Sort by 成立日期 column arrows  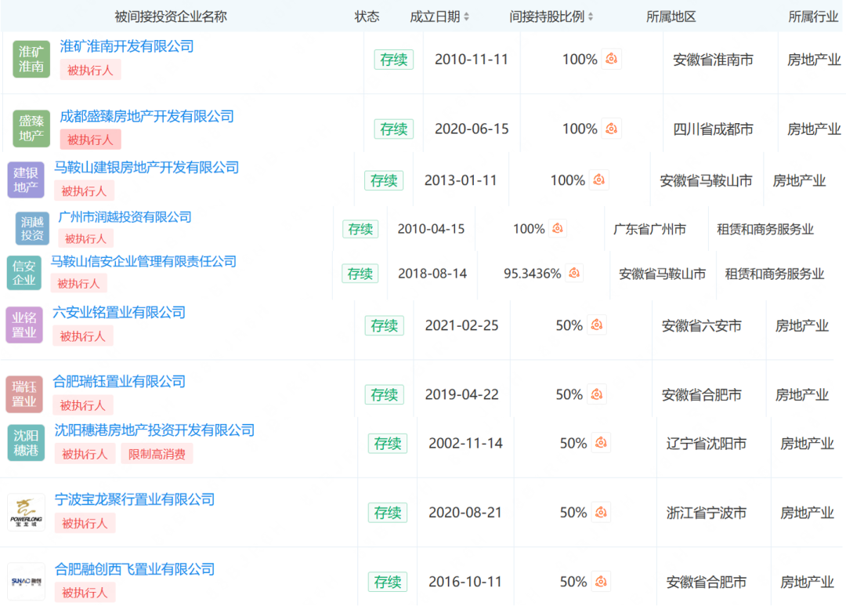click(x=467, y=16)
